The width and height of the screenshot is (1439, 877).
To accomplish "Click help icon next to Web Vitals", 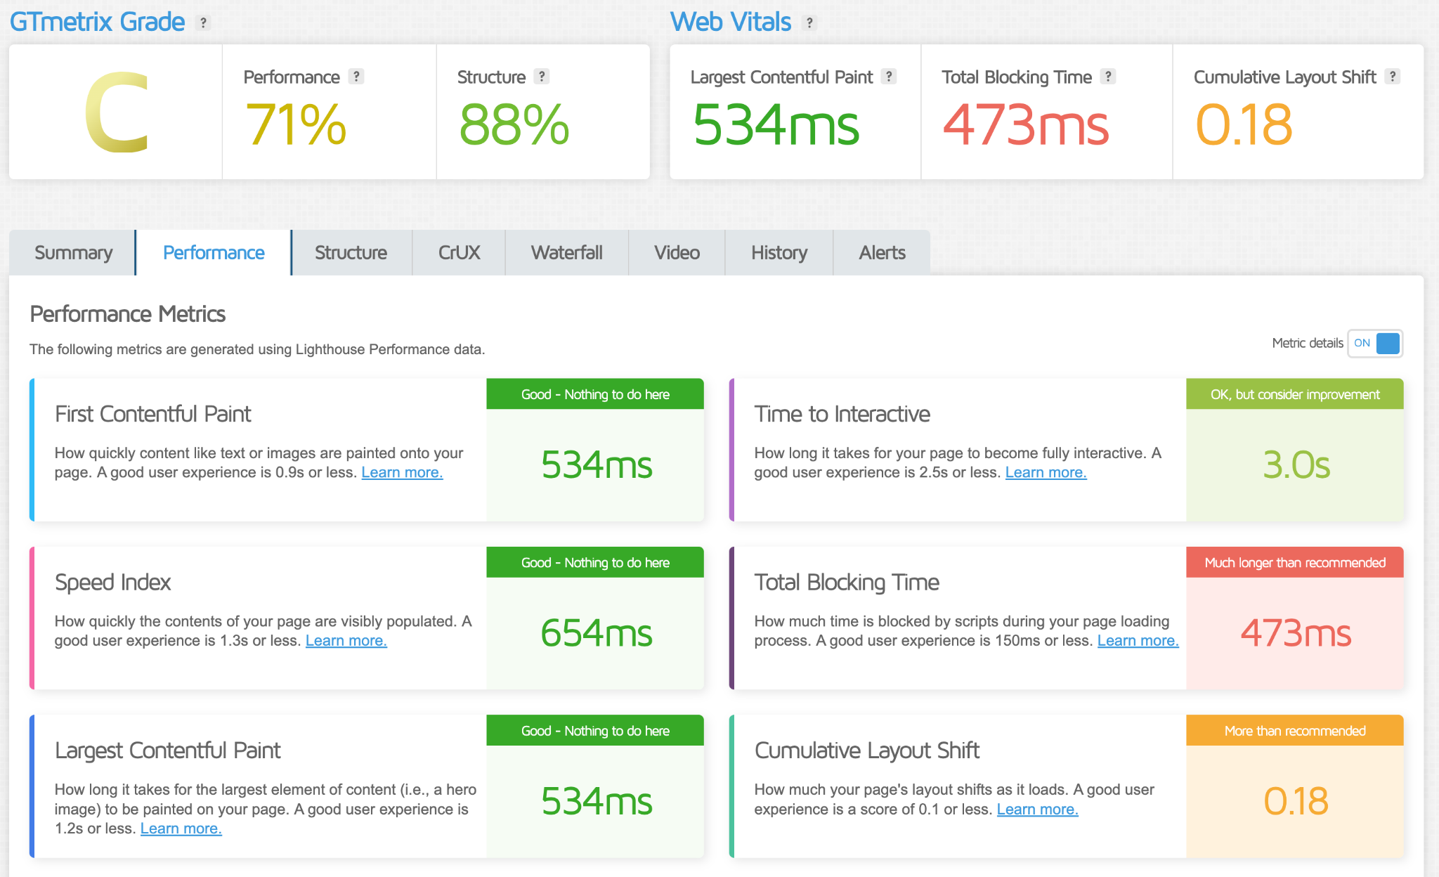I will [x=809, y=22].
